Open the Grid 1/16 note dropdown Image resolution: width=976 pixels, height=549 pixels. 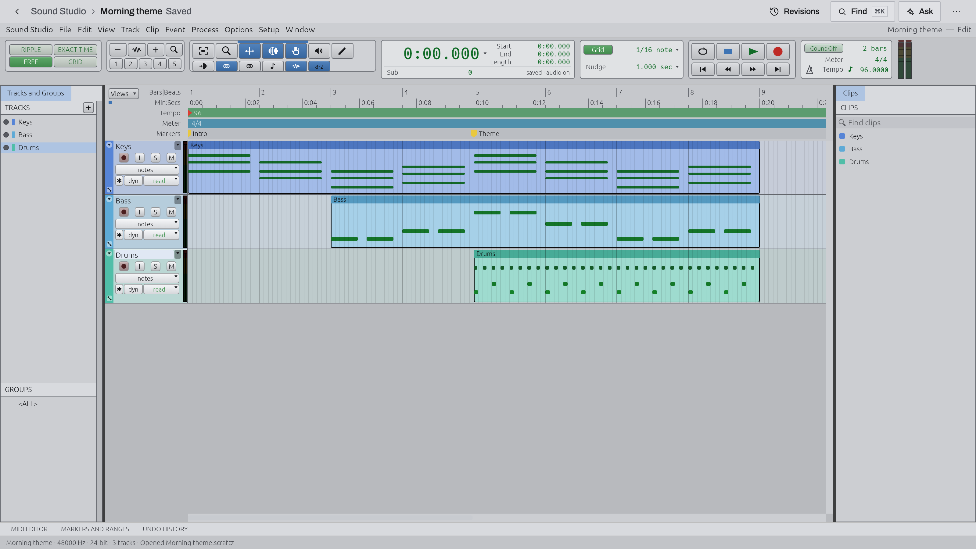tap(657, 50)
